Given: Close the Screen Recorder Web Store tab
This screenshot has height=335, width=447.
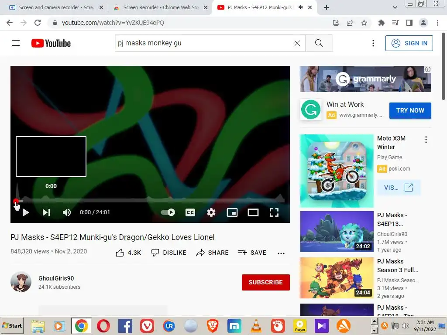Looking at the screenshot, I should pos(206,7).
